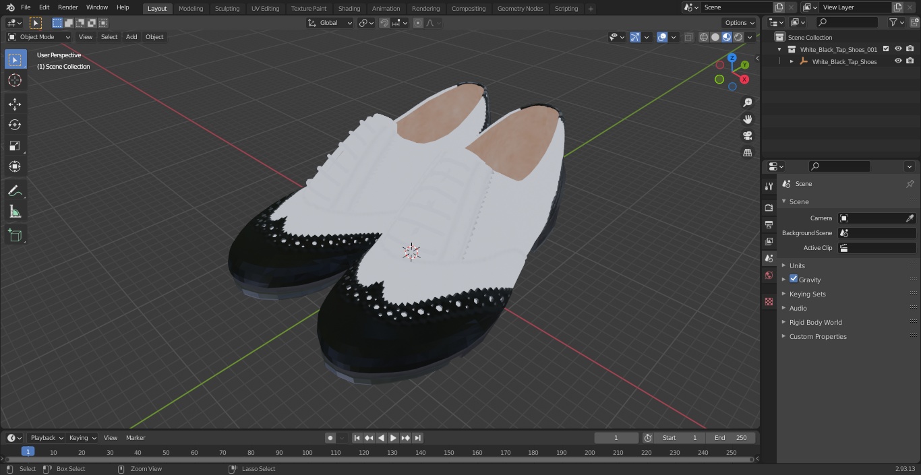Open the View Layer properties tab
This screenshot has height=475, width=921.
point(769,241)
